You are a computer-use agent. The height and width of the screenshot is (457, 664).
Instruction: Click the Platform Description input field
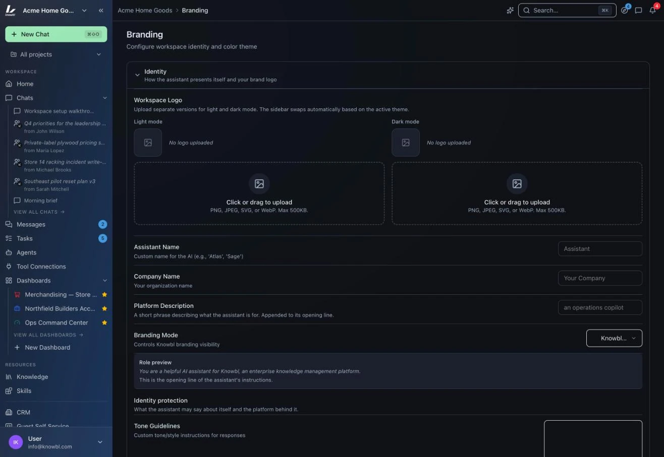click(x=600, y=307)
